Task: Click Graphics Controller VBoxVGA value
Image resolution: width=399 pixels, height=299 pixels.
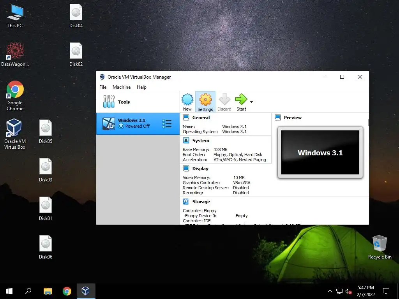Action: click(x=242, y=183)
